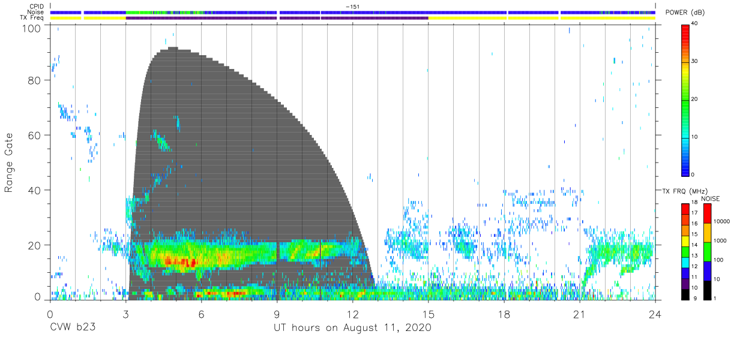Screen dimensions: 737x340
Task: Click the 'Range Gate' y-axis title
Action: (x=9, y=163)
